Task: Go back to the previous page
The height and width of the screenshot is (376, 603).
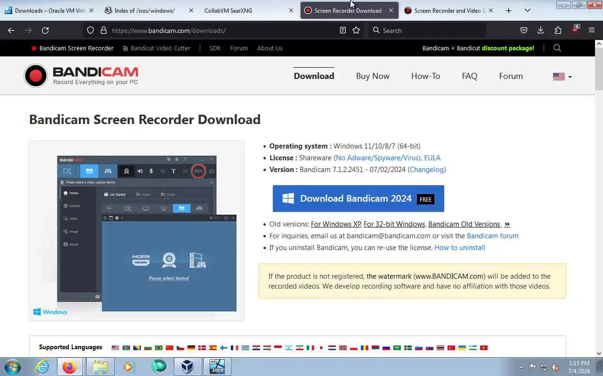Action: tap(11, 30)
